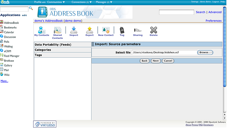The image size is (228, 132).
Task: Open the Preferences link
Action: (x=213, y=21)
